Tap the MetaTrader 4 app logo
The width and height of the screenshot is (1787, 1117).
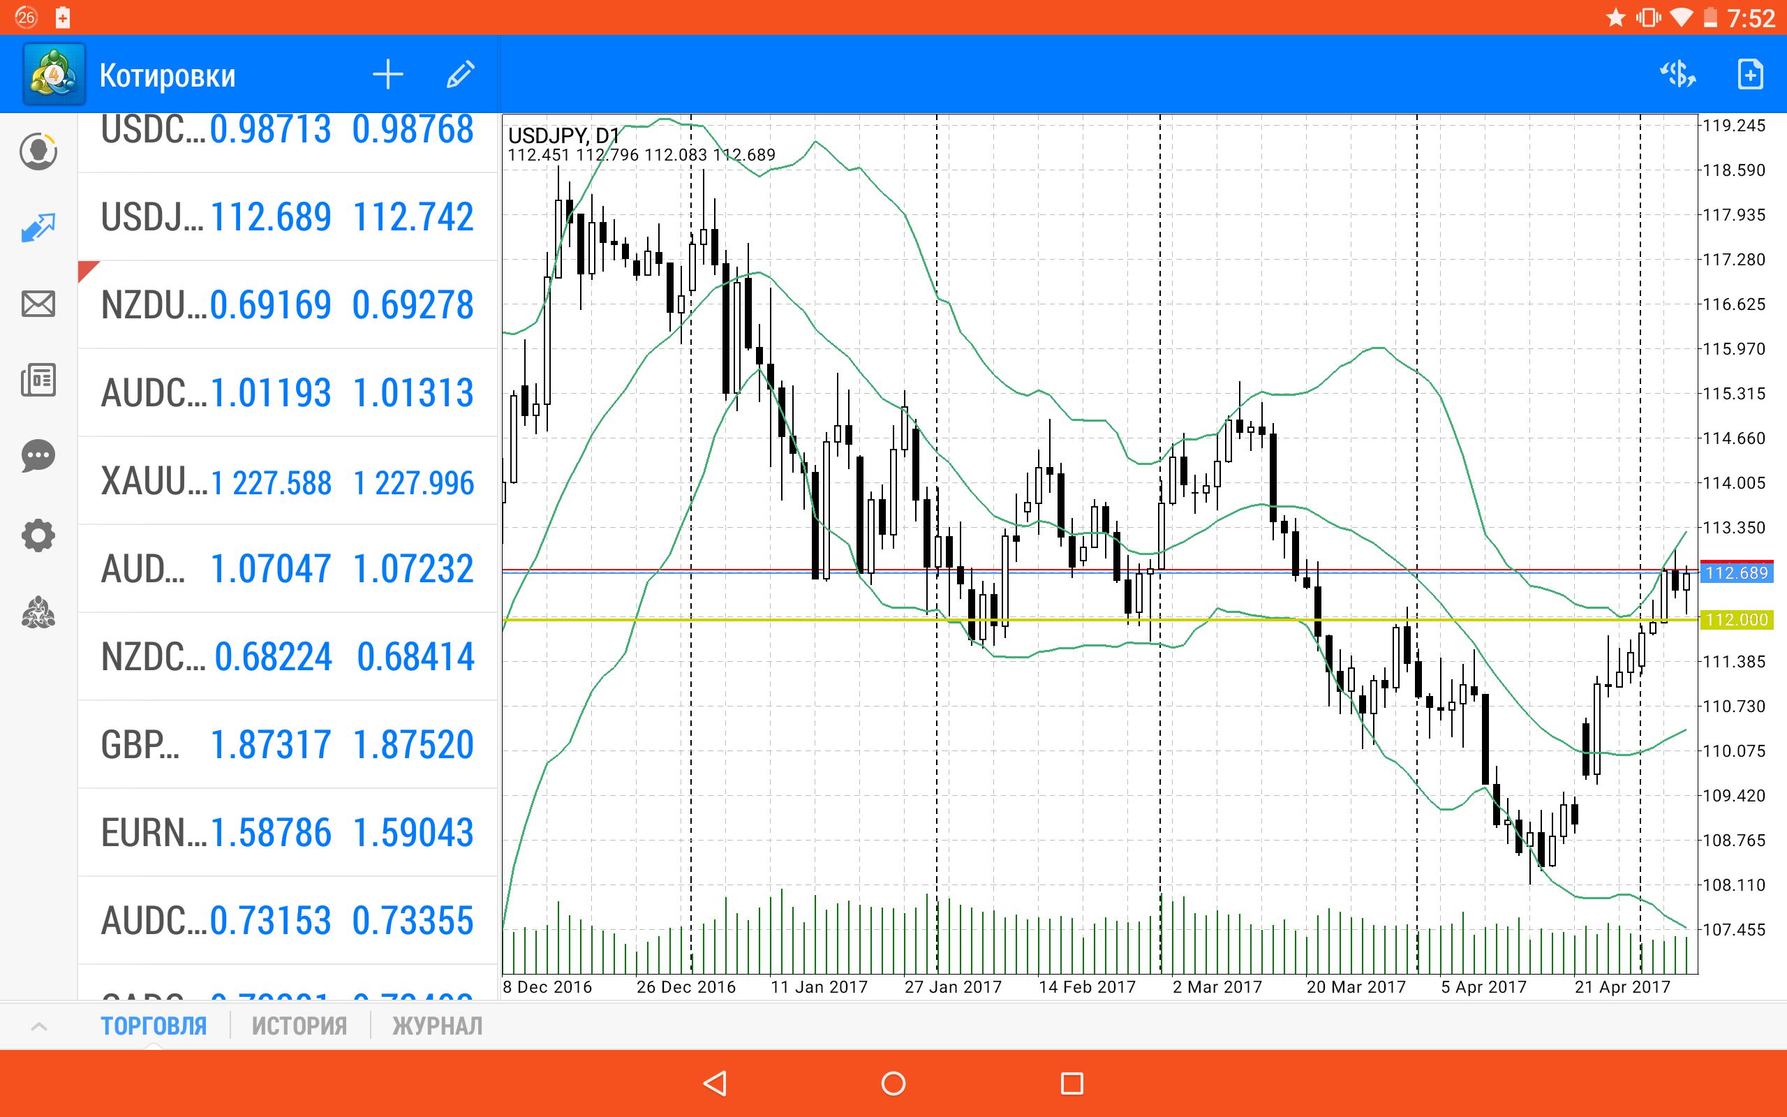coord(54,75)
